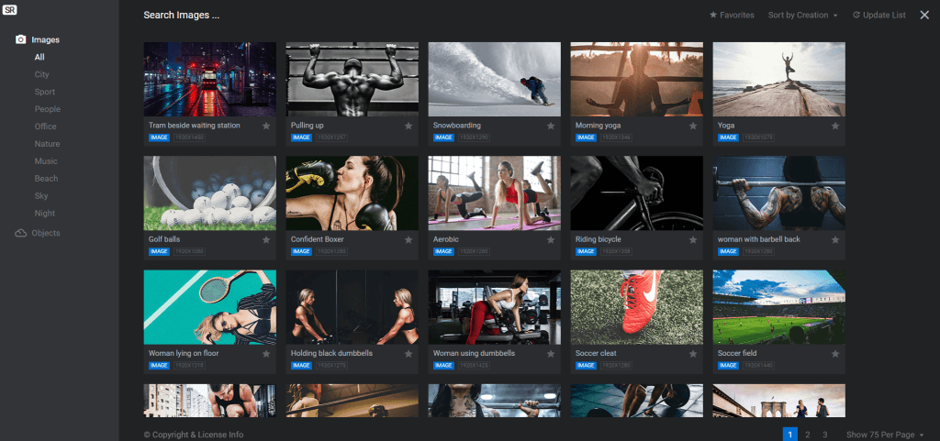Click the Objects cloud icon
940x441 pixels.
(21, 233)
